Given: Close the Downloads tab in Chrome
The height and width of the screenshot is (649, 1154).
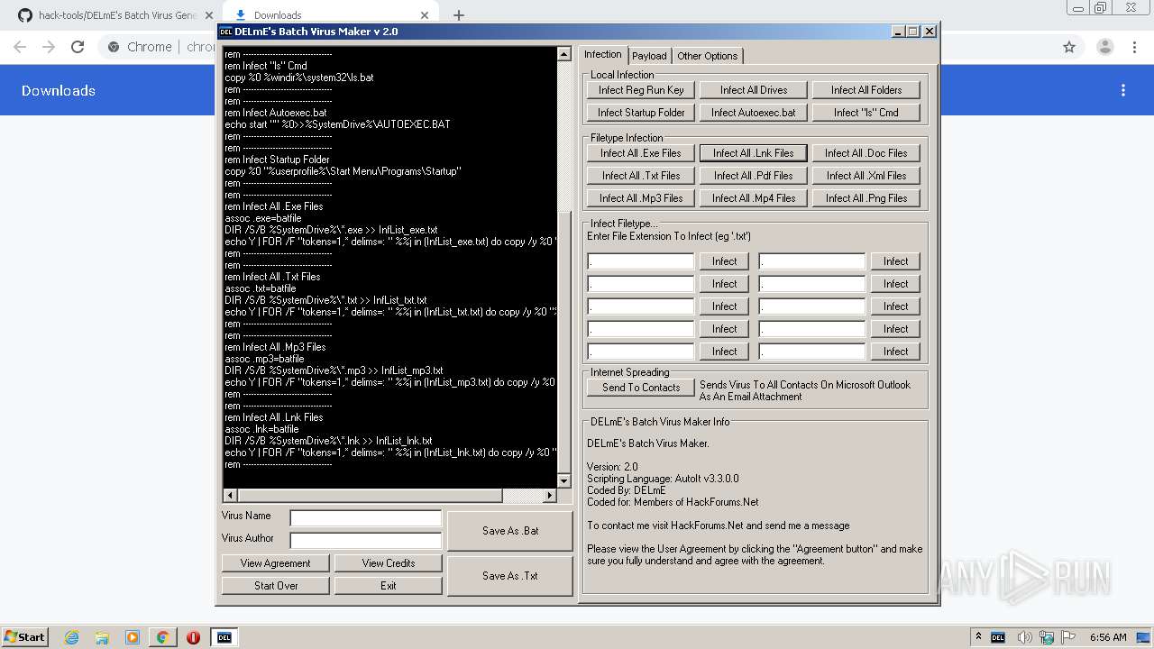Looking at the screenshot, I should coord(425,15).
